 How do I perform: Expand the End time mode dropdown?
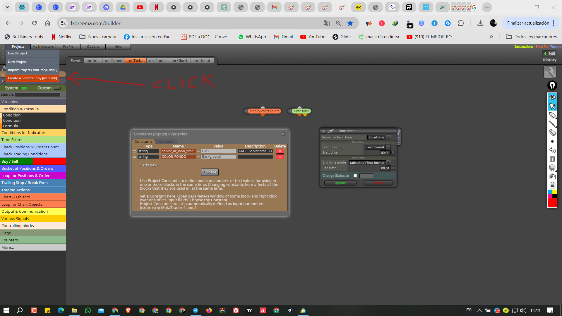[x=370, y=163]
